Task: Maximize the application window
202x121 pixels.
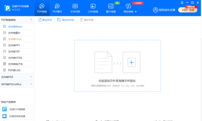Action: point(192,3)
